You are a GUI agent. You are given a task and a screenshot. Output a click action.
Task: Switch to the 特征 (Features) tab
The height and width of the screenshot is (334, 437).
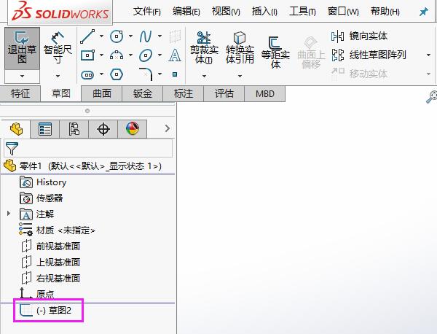[x=20, y=93]
